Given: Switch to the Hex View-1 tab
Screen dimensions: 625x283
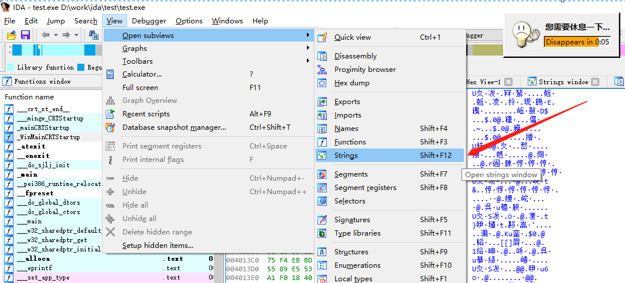Looking at the screenshot, I should point(483,82).
